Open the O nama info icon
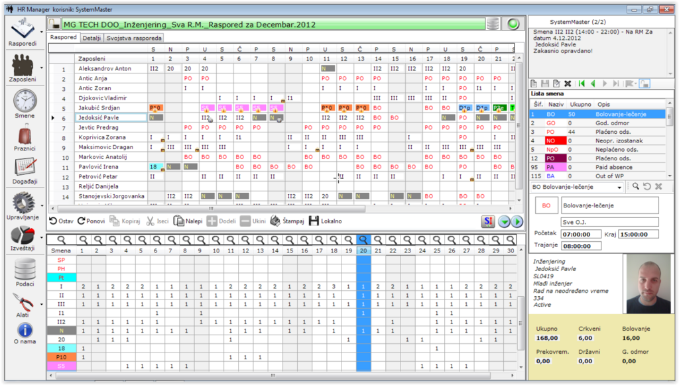The width and height of the screenshot is (679, 385). coord(25,331)
